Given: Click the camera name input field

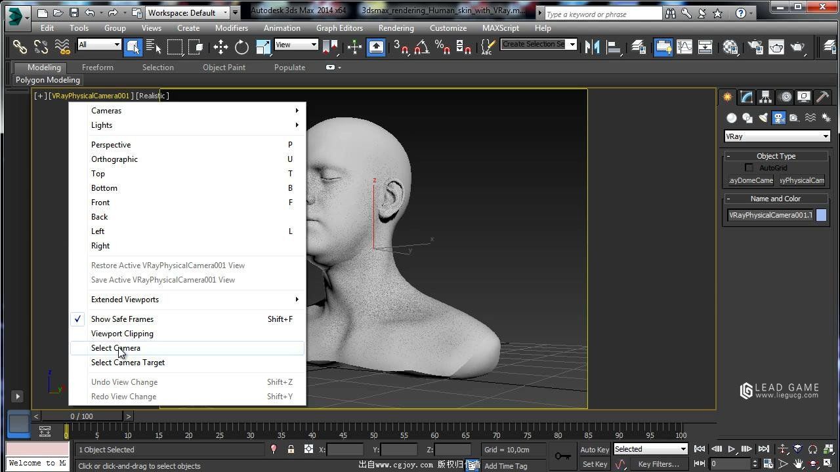Looking at the screenshot, I should (770, 215).
